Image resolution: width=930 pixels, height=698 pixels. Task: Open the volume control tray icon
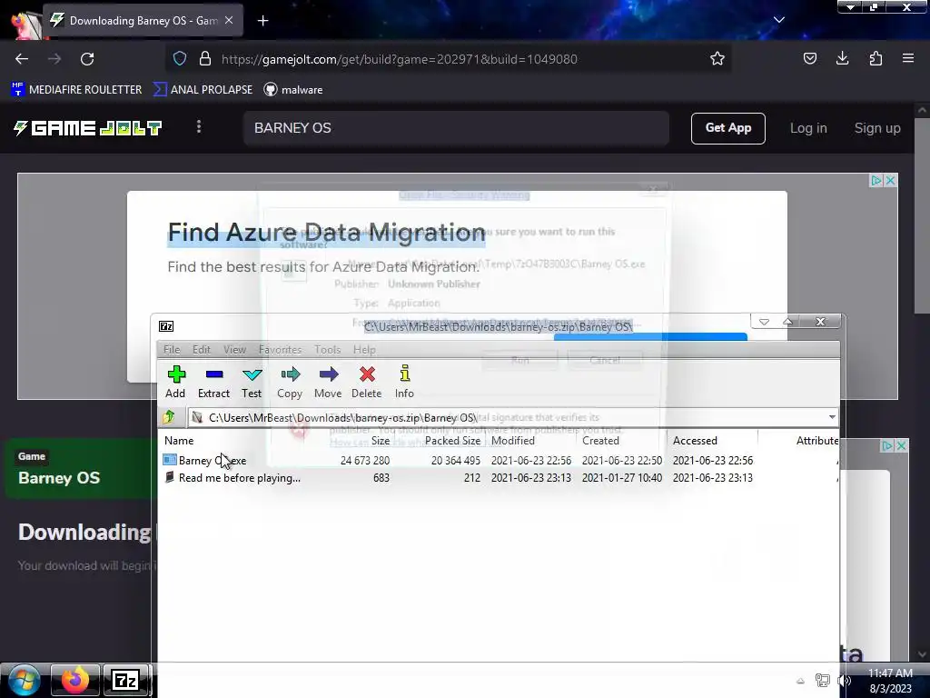click(x=845, y=681)
